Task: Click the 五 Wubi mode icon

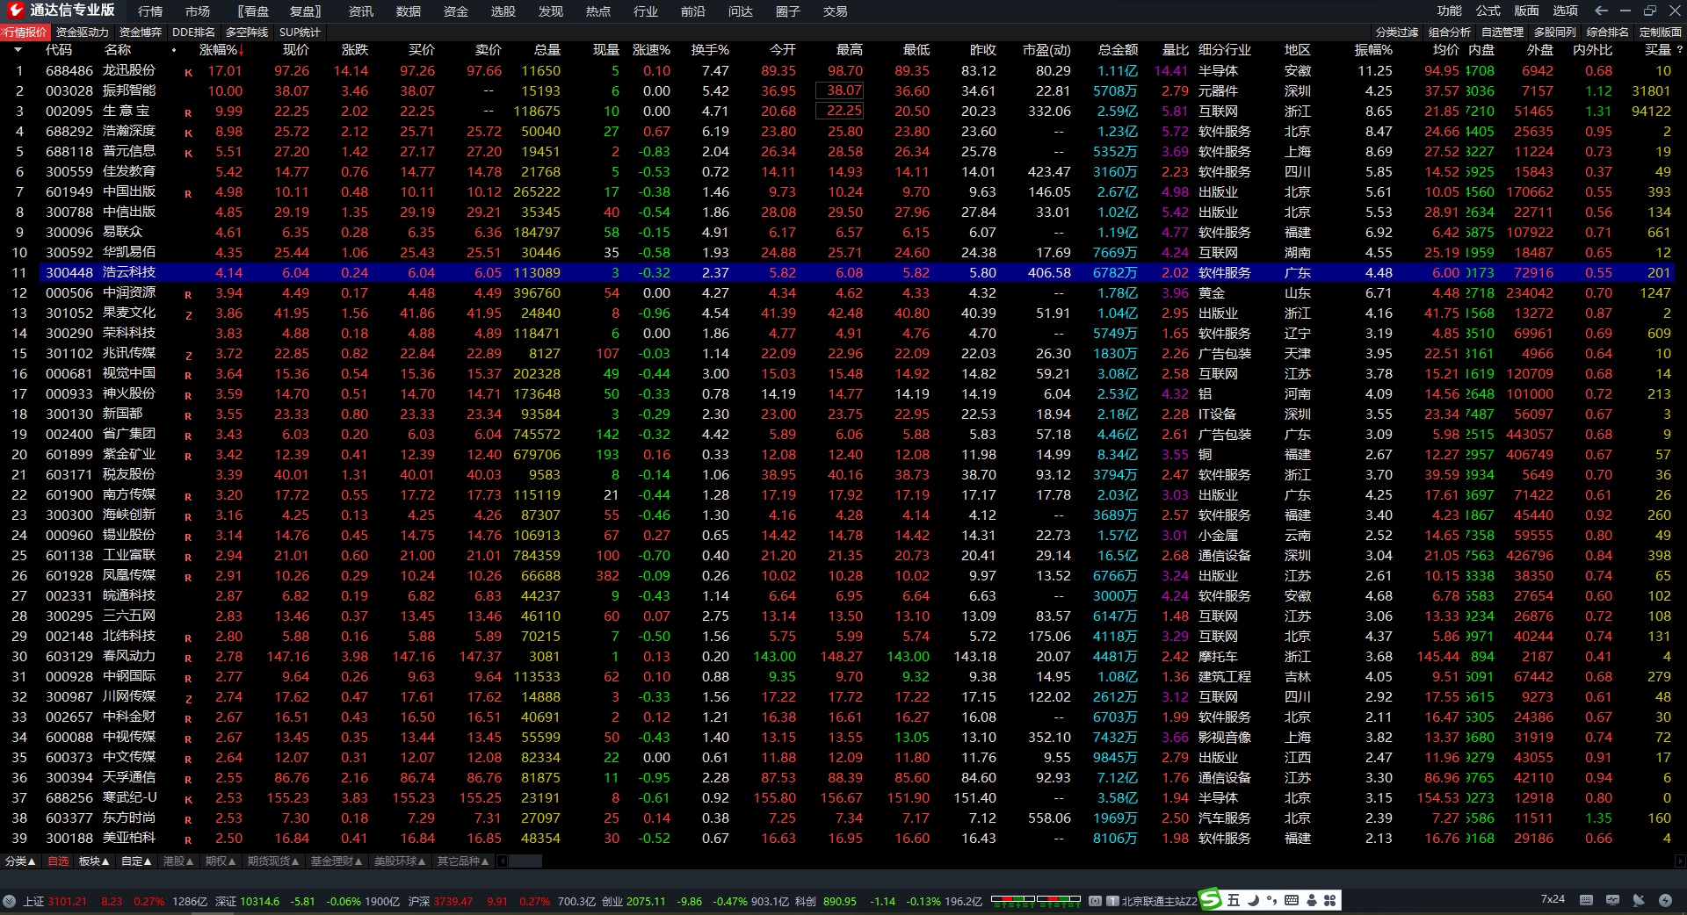Action: (x=1234, y=900)
